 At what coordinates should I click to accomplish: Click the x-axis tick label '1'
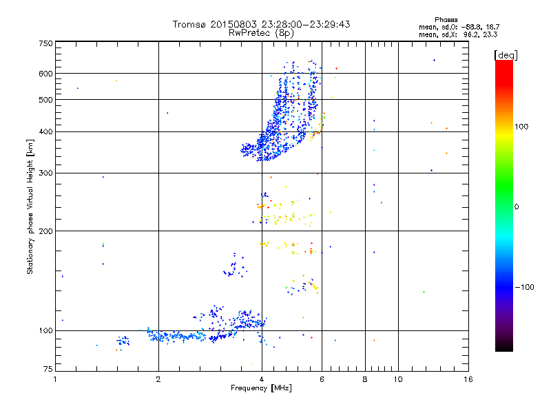pos(55,379)
